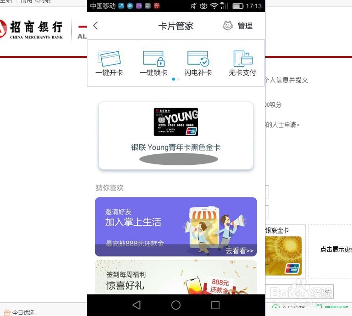Open the Young card image thumbnail

[176, 122]
